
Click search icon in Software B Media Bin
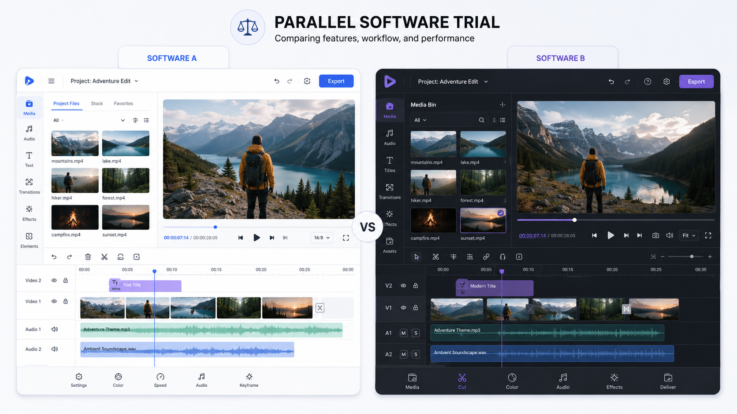click(481, 120)
